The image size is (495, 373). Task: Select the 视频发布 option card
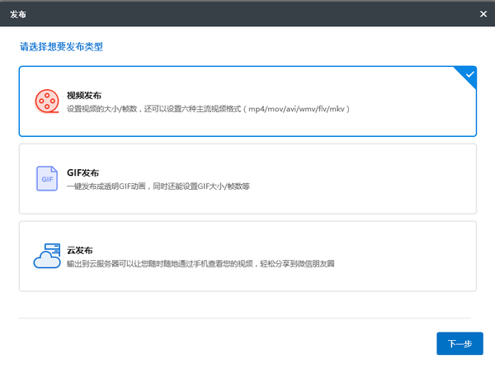point(247,102)
